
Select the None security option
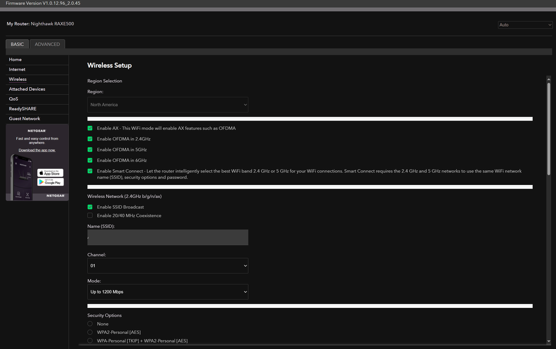tap(90, 324)
